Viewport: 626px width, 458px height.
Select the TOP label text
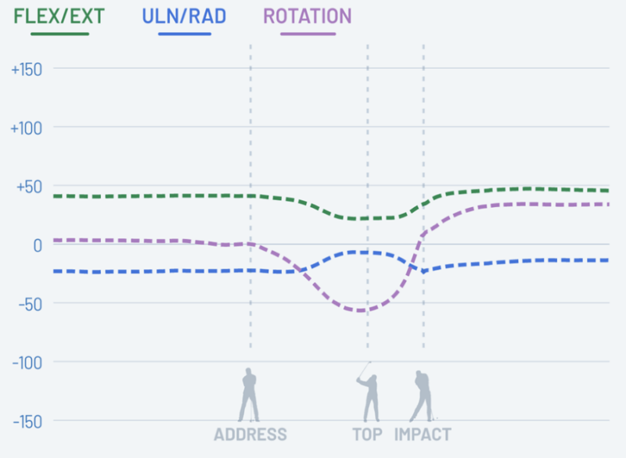(x=367, y=435)
